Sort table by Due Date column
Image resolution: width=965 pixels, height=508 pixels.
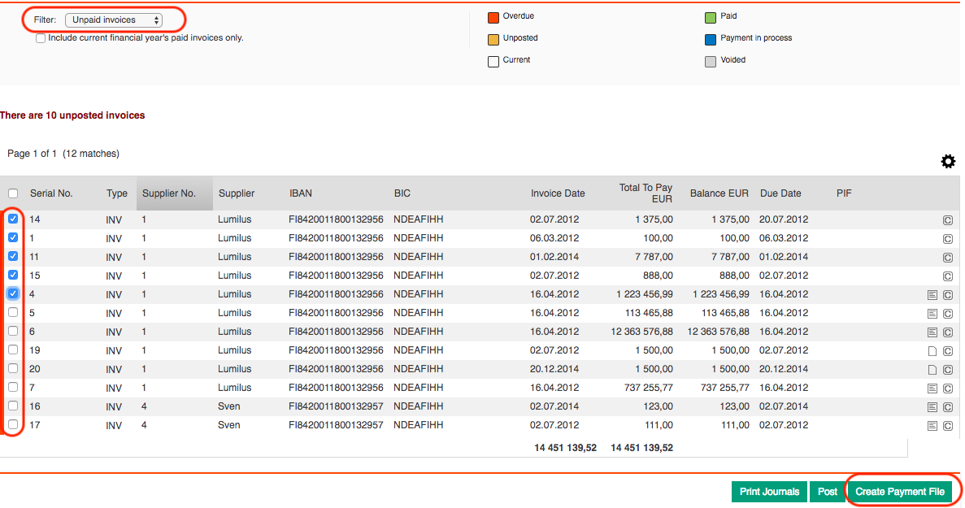tap(780, 193)
